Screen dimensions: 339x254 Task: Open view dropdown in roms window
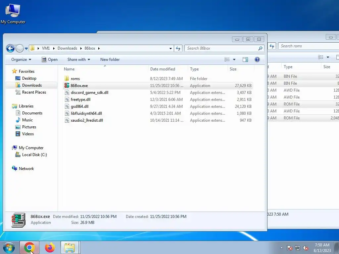point(328,57)
